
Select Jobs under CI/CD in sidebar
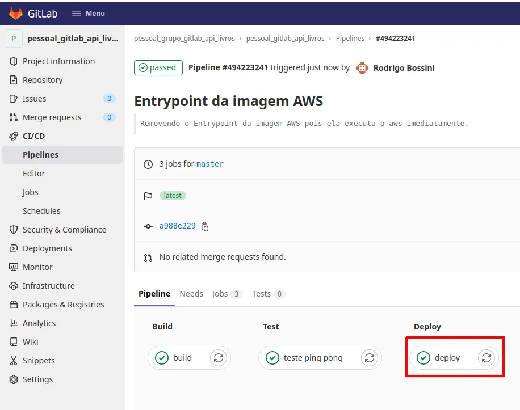coord(31,192)
